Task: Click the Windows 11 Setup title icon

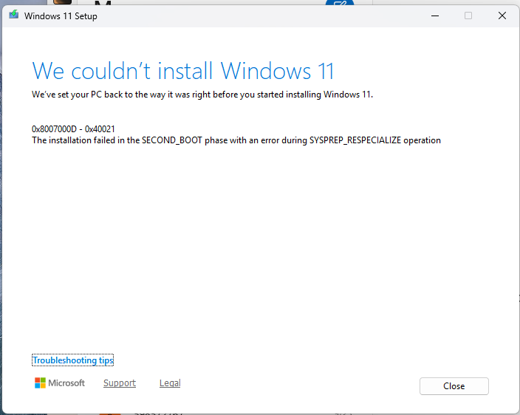Action: pos(13,15)
